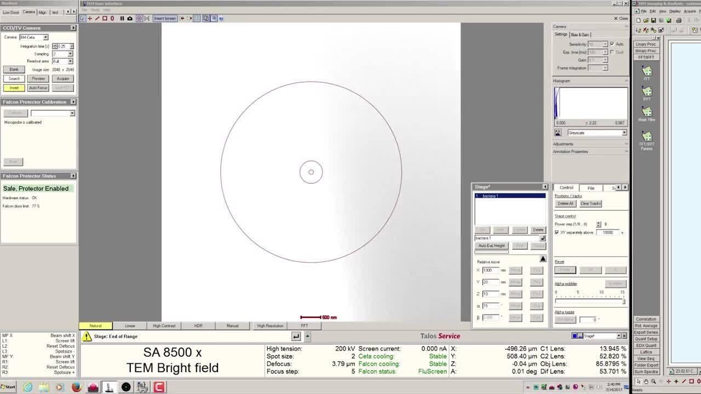Screen dimensions: 701x394
Task: Click the Alpha wobbler slider handle
Action: [623, 301]
